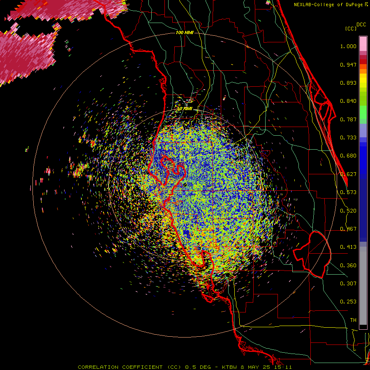Screen dimensions: 370x370
Task: Click the DCC [CC] legend title
Action: tap(355, 26)
